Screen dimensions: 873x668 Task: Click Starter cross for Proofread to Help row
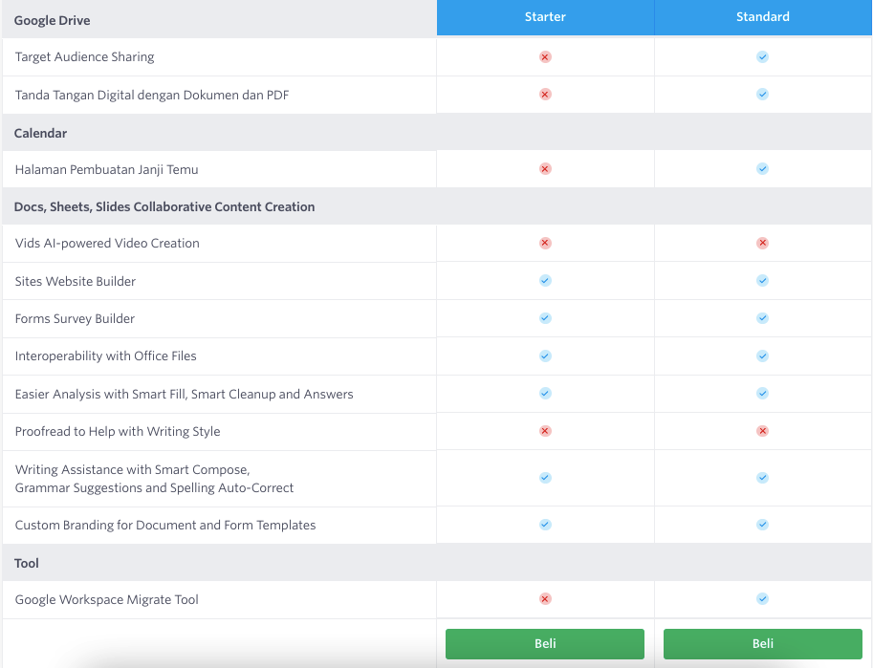(x=545, y=431)
